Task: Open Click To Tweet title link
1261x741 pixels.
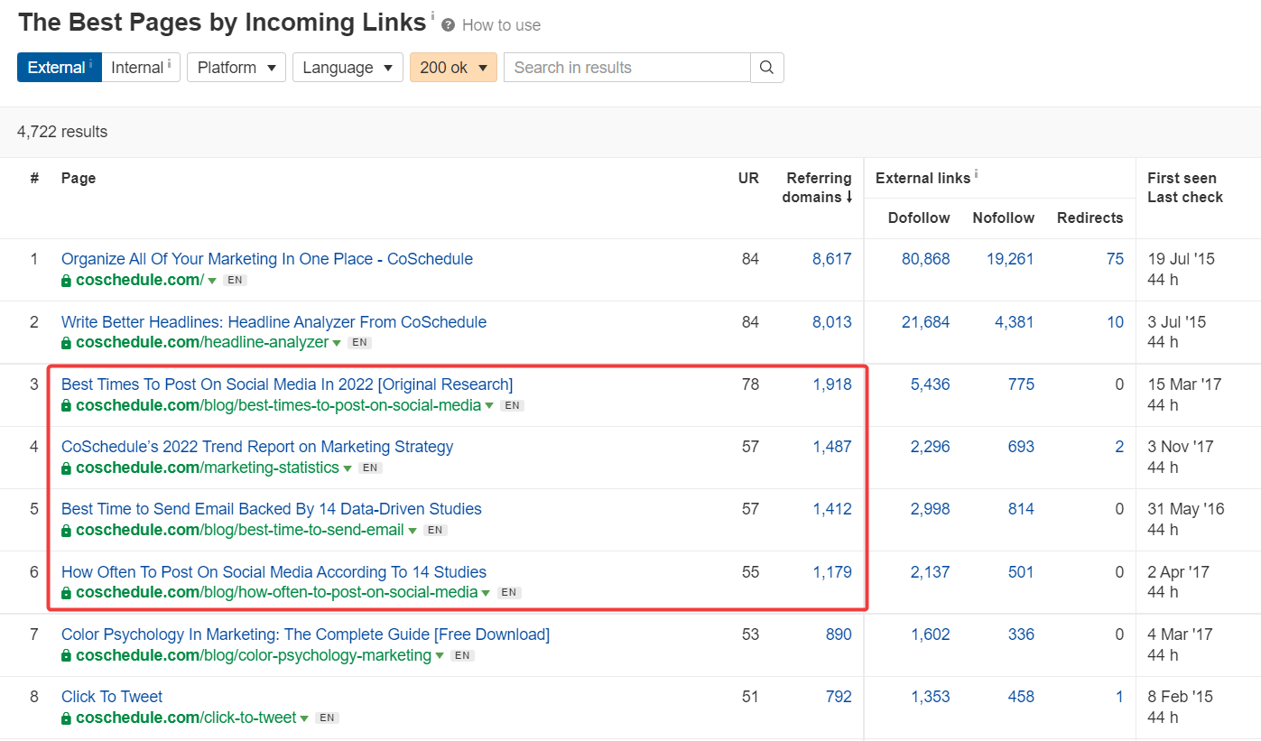Action: click(x=112, y=697)
